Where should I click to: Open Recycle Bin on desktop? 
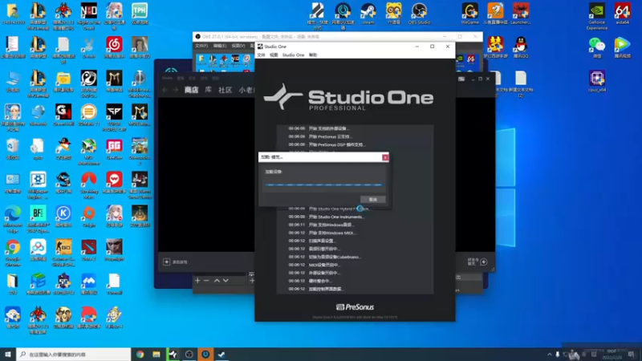point(13,148)
